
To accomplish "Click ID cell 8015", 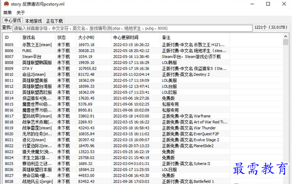I will click(x=9, y=104).
